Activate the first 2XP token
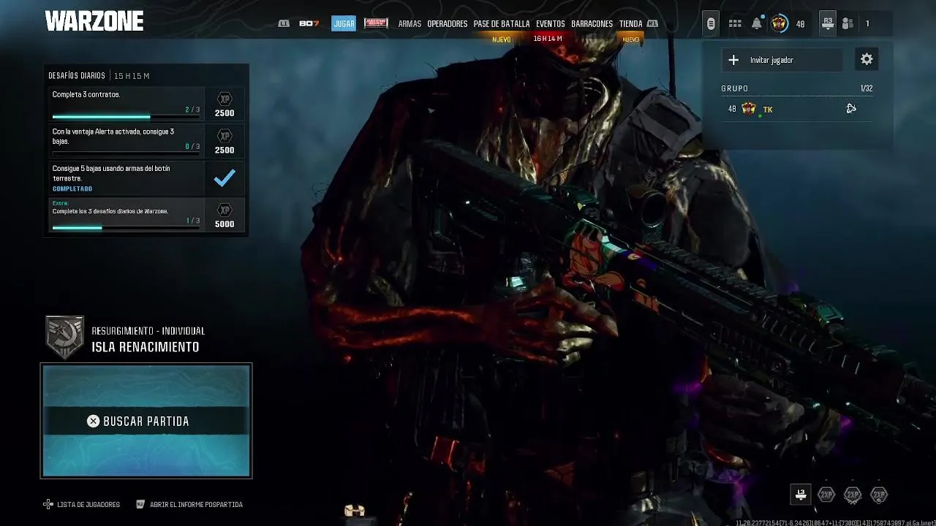This screenshot has width=936, height=526. click(826, 495)
